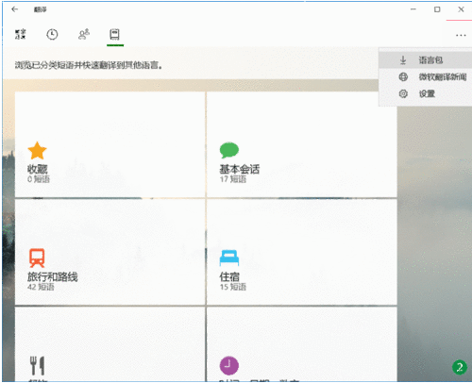Viewport: 472px width, 383px height.
Task: Open the 住宿 phrase category
Action: tap(302, 252)
